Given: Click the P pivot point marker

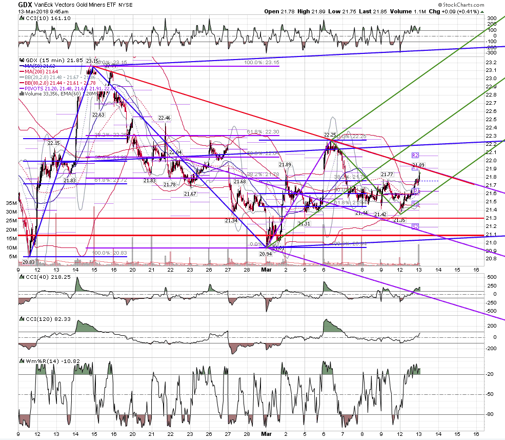Looking at the screenshot, I should [x=415, y=191].
